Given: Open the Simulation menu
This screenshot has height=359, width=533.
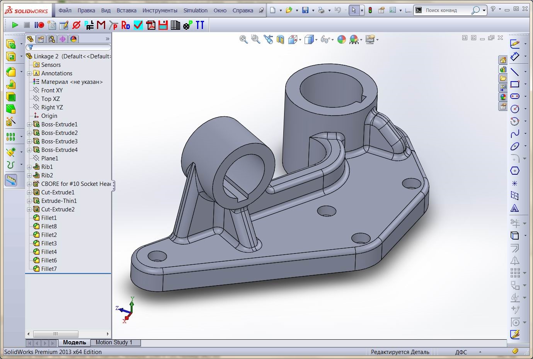Looking at the screenshot, I should point(195,10).
